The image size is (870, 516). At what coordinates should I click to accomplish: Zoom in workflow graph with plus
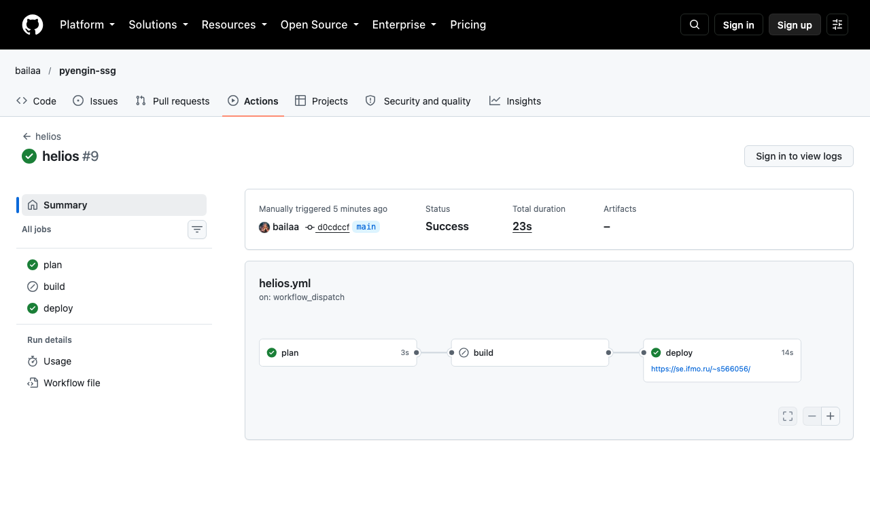831,416
